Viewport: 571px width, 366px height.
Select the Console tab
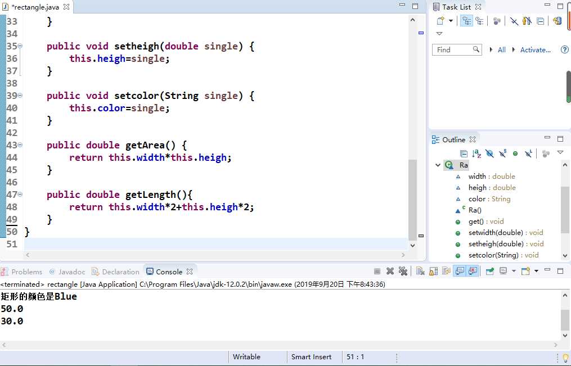click(169, 272)
